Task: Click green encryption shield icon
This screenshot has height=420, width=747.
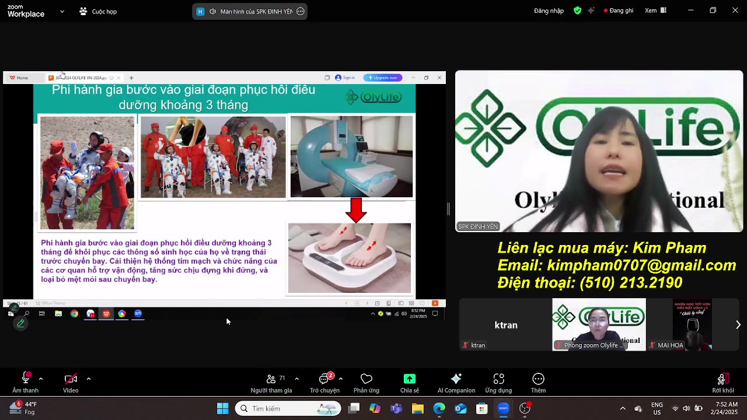Action: pos(577,10)
